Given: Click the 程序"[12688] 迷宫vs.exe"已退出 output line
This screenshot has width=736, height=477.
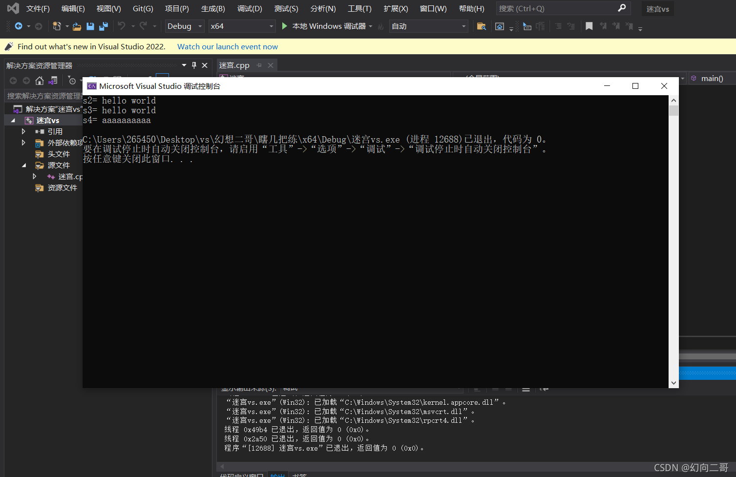Looking at the screenshot, I should [x=324, y=448].
